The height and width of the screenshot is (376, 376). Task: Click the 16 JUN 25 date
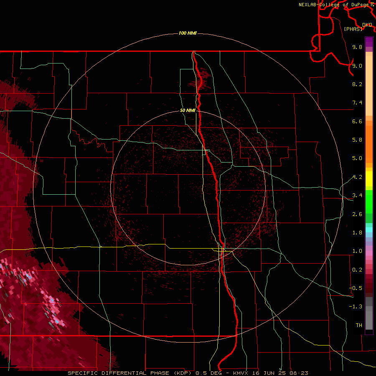point(269,373)
